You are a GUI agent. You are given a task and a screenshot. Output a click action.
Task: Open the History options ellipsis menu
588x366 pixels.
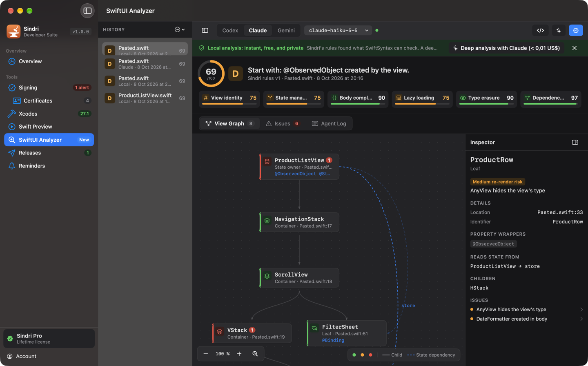[x=180, y=29]
